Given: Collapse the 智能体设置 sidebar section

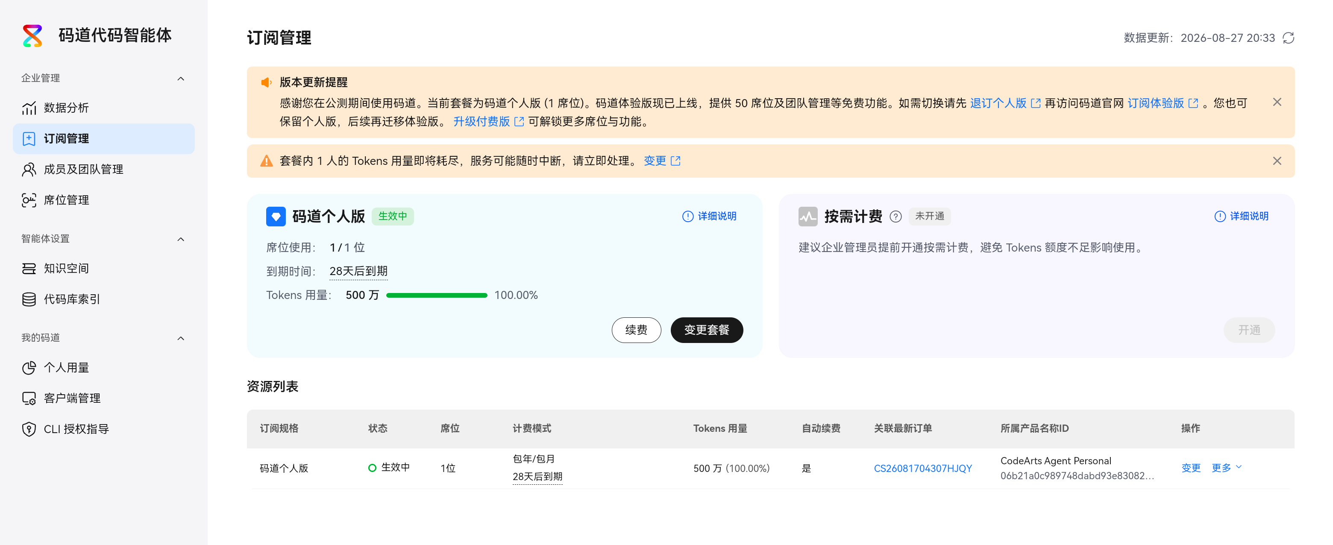Looking at the screenshot, I should coord(181,239).
